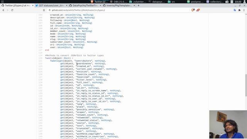The height and width of the screenshot is (139, 247).
Task: Open the applications grid menu in the top panel
Action: point(2,2)
